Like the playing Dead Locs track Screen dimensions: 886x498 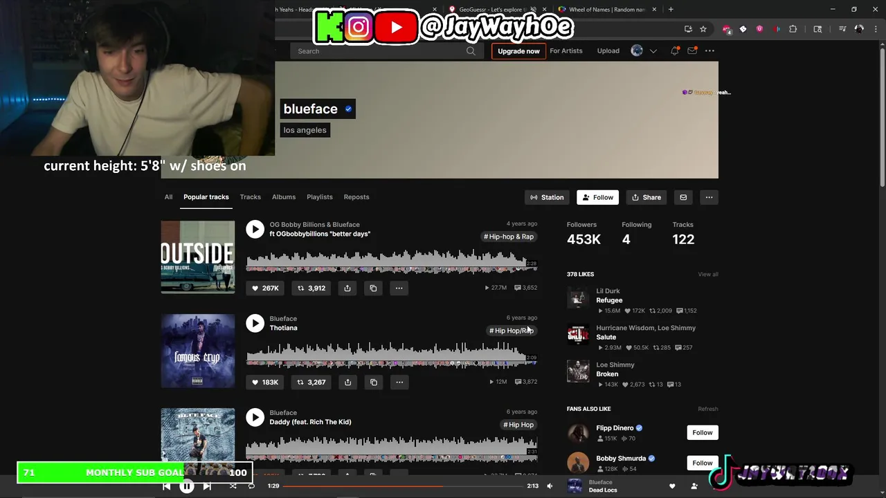click(x=672, y=486)
